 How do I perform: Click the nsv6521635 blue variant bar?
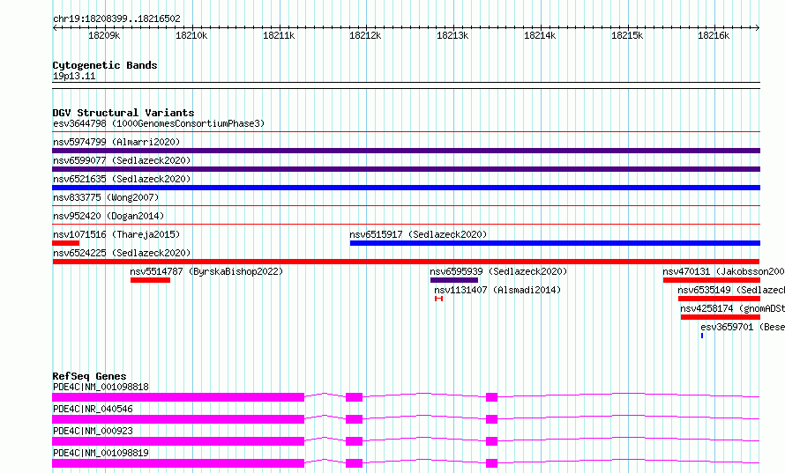(406, 188)
